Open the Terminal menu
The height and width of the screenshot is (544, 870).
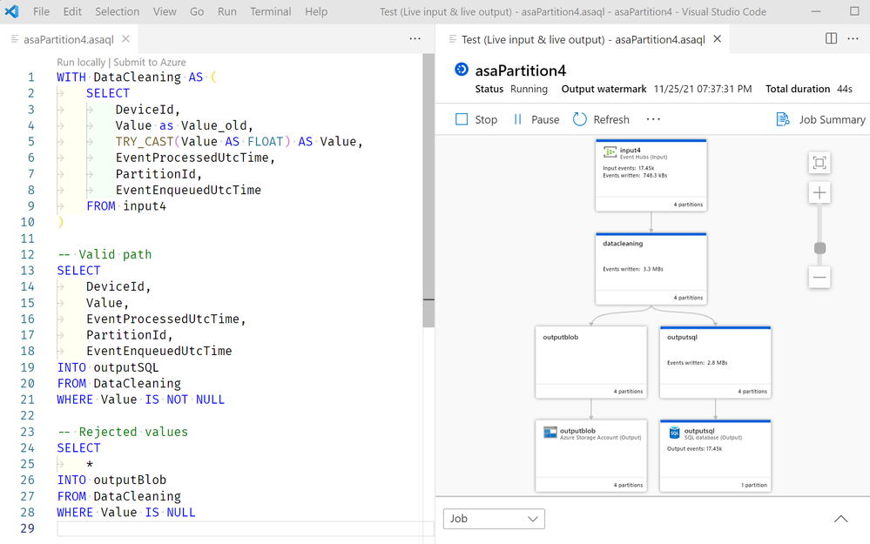coord(270,11)
